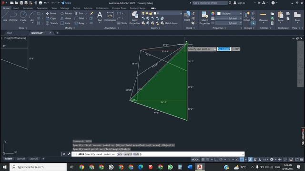Switch to Layout1 tab

pos(21,159)
